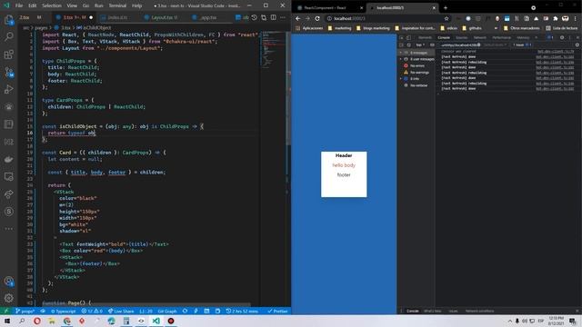Expand the info group in console sidebar
This screenshot has width=582, height=327.
(401, 79)
